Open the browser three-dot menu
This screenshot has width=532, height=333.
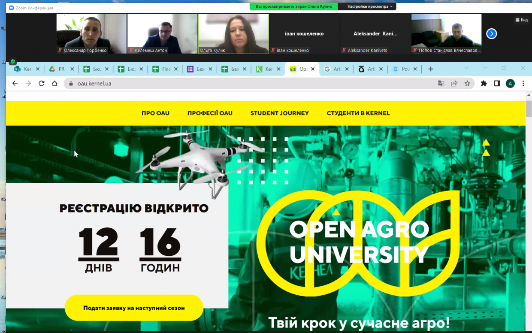(x=523, y=84)
